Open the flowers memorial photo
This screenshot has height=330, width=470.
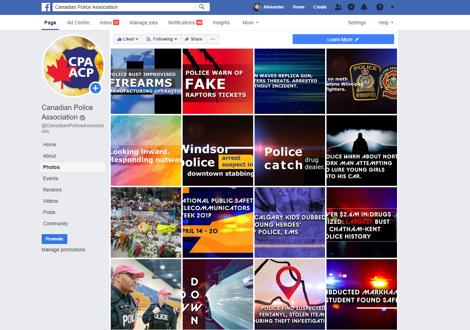click(146, 222)
